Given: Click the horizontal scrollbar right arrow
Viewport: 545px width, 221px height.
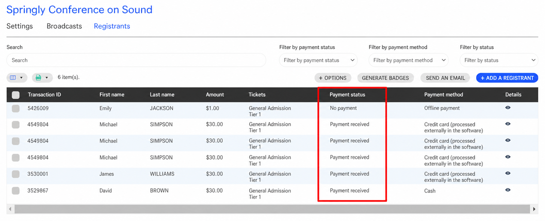Looking at the screenshot, I should coord(535,209).
